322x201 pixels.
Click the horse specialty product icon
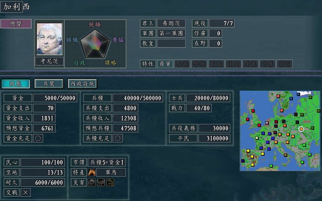pyautogui.click(x=92, y=172)
